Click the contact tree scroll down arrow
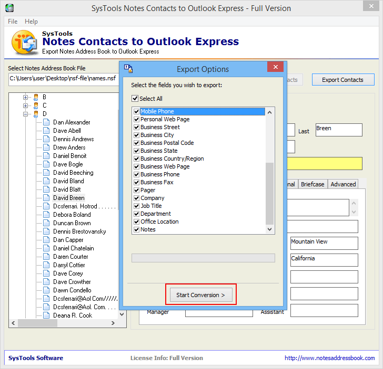The image size is (383, 369). coord(122,314)
